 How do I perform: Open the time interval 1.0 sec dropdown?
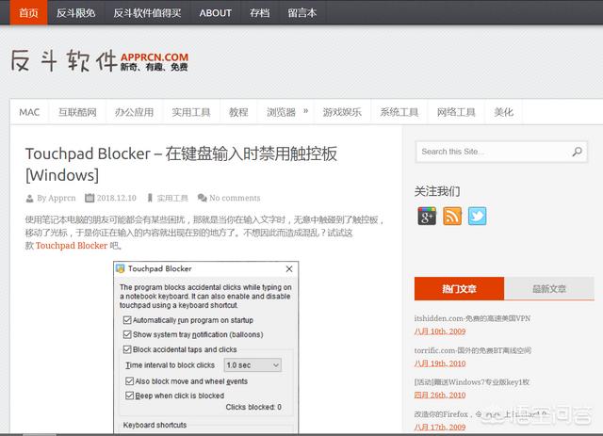[253, 364]
